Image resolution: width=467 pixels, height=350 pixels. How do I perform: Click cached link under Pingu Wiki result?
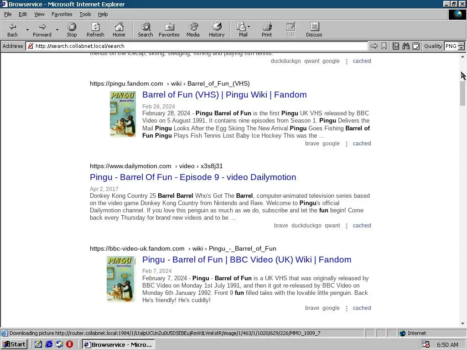(362, 144)
